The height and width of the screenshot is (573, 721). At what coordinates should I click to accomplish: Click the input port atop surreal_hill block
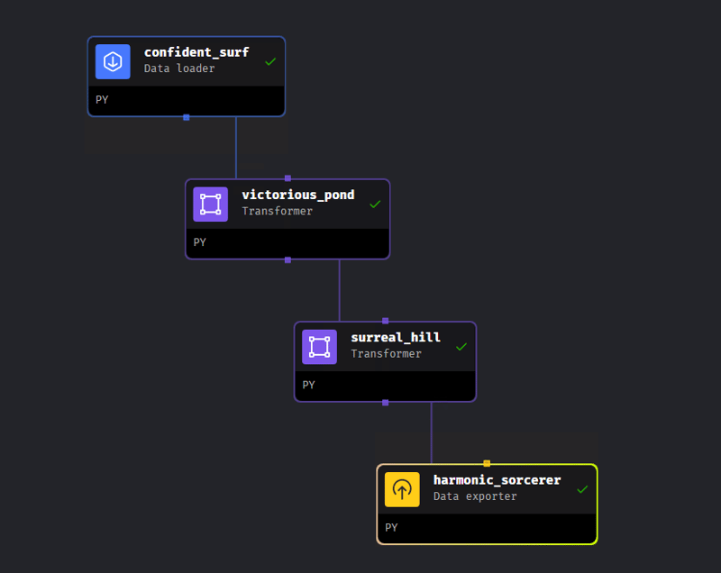point(386,321)
